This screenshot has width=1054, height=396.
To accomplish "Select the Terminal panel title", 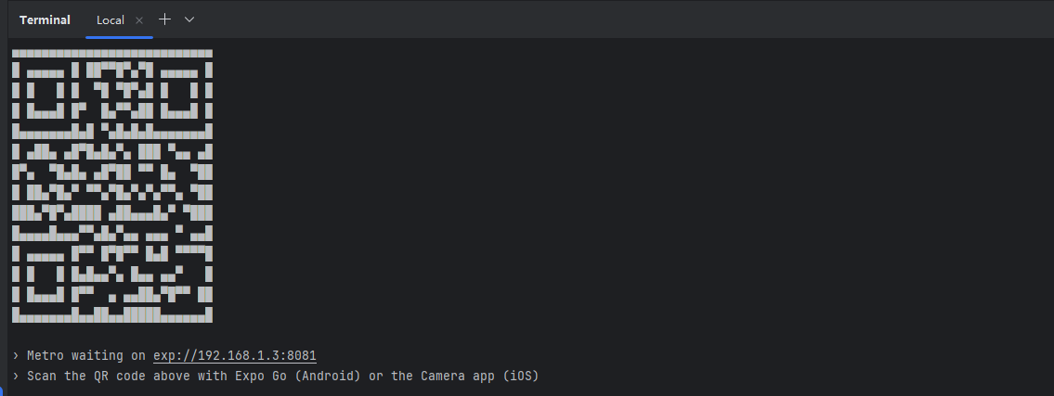I will click(45, 20).
